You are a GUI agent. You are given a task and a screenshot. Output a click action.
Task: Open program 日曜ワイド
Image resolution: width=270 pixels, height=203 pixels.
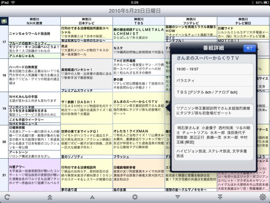(x=243, y=32)
